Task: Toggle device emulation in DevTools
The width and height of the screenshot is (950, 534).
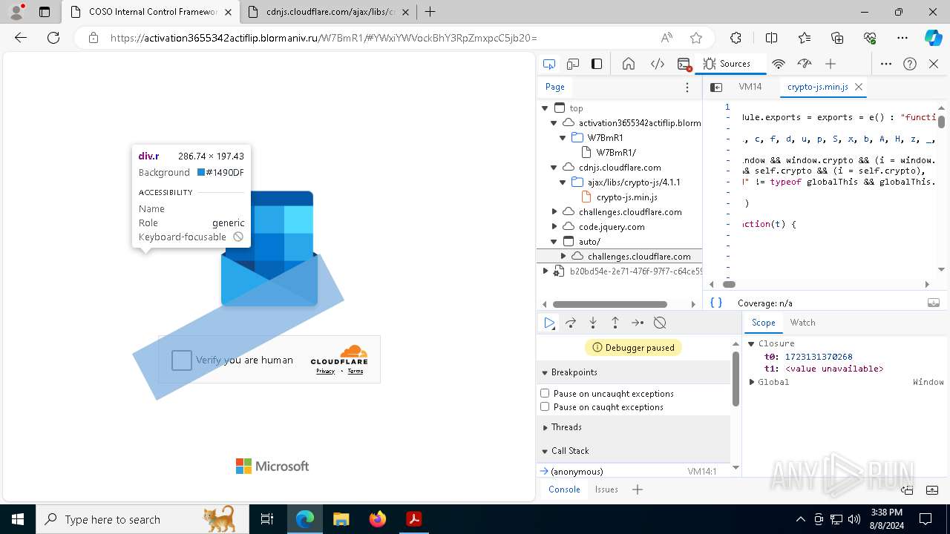Action: coord(573,64)
